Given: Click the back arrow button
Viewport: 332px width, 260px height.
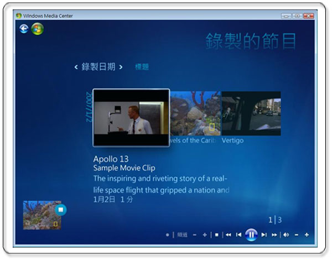Looking at the screenshot, I should pos(24,29).
